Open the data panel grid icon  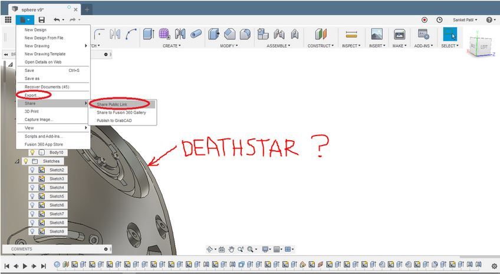(8, 19)
